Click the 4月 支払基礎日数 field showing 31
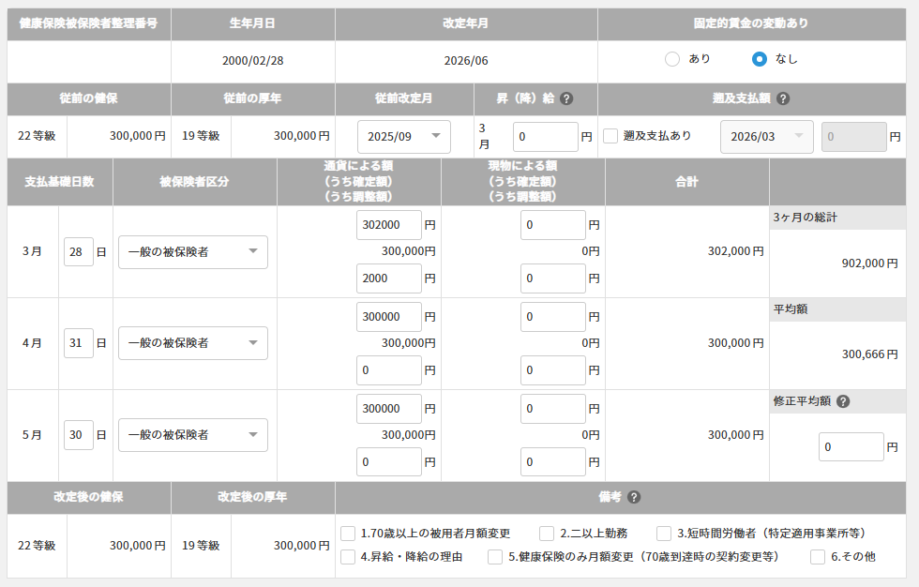The height and width of the screenshot is (587, 919). 79,342
